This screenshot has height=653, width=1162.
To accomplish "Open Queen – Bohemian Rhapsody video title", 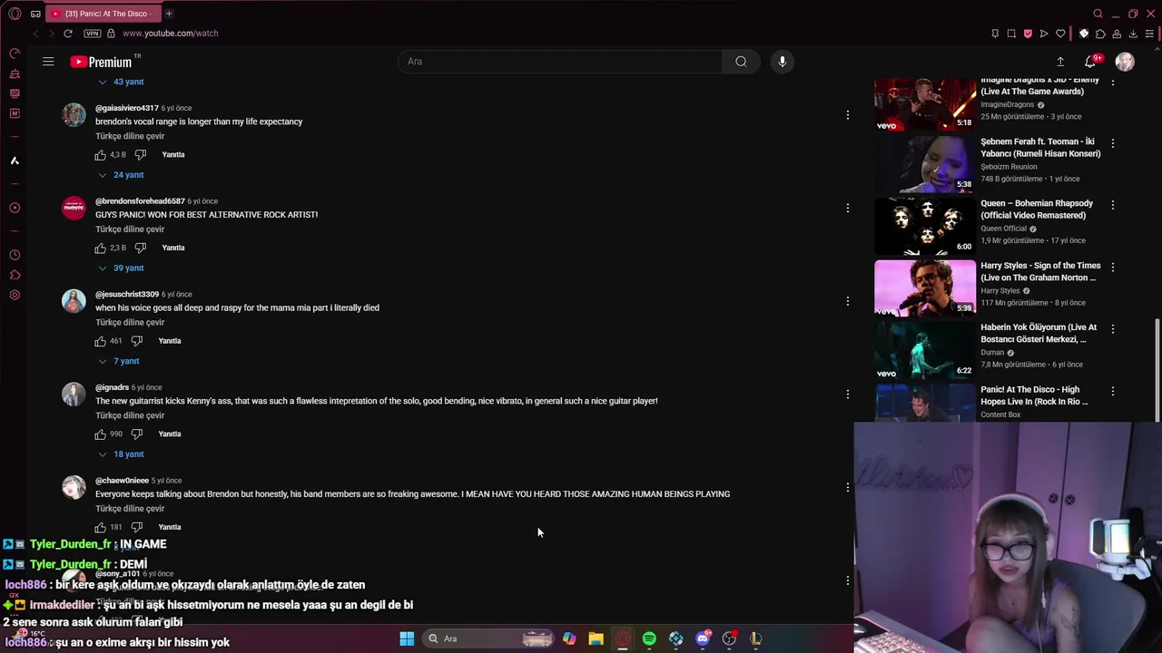I will pos(1037,210).
